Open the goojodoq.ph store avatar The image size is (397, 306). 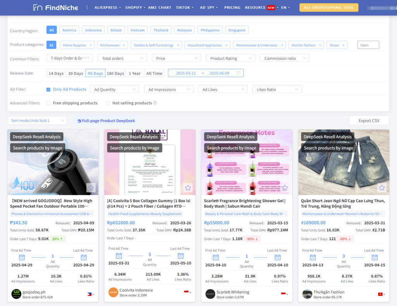[x=16, y=294]
